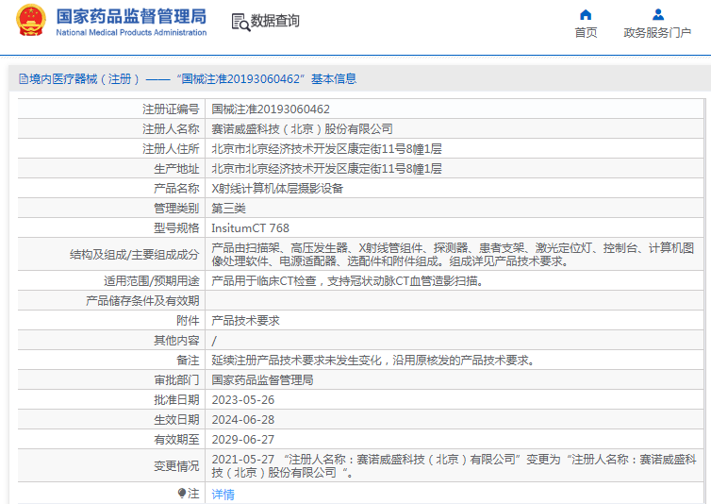The width and height of the screenshot is (711, 504).
Task: Open the 详情 link
Action: pos(223,494)
